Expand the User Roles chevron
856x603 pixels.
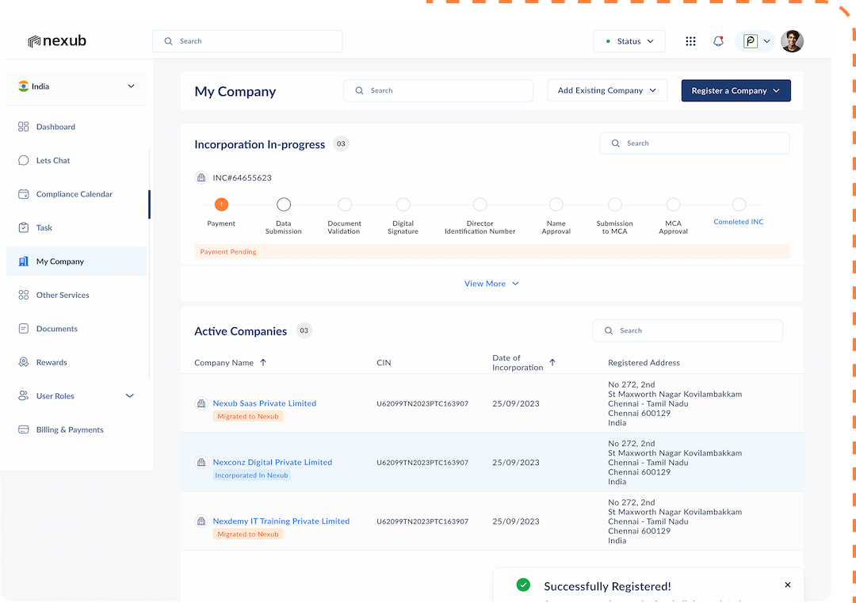tap(130, 396)
